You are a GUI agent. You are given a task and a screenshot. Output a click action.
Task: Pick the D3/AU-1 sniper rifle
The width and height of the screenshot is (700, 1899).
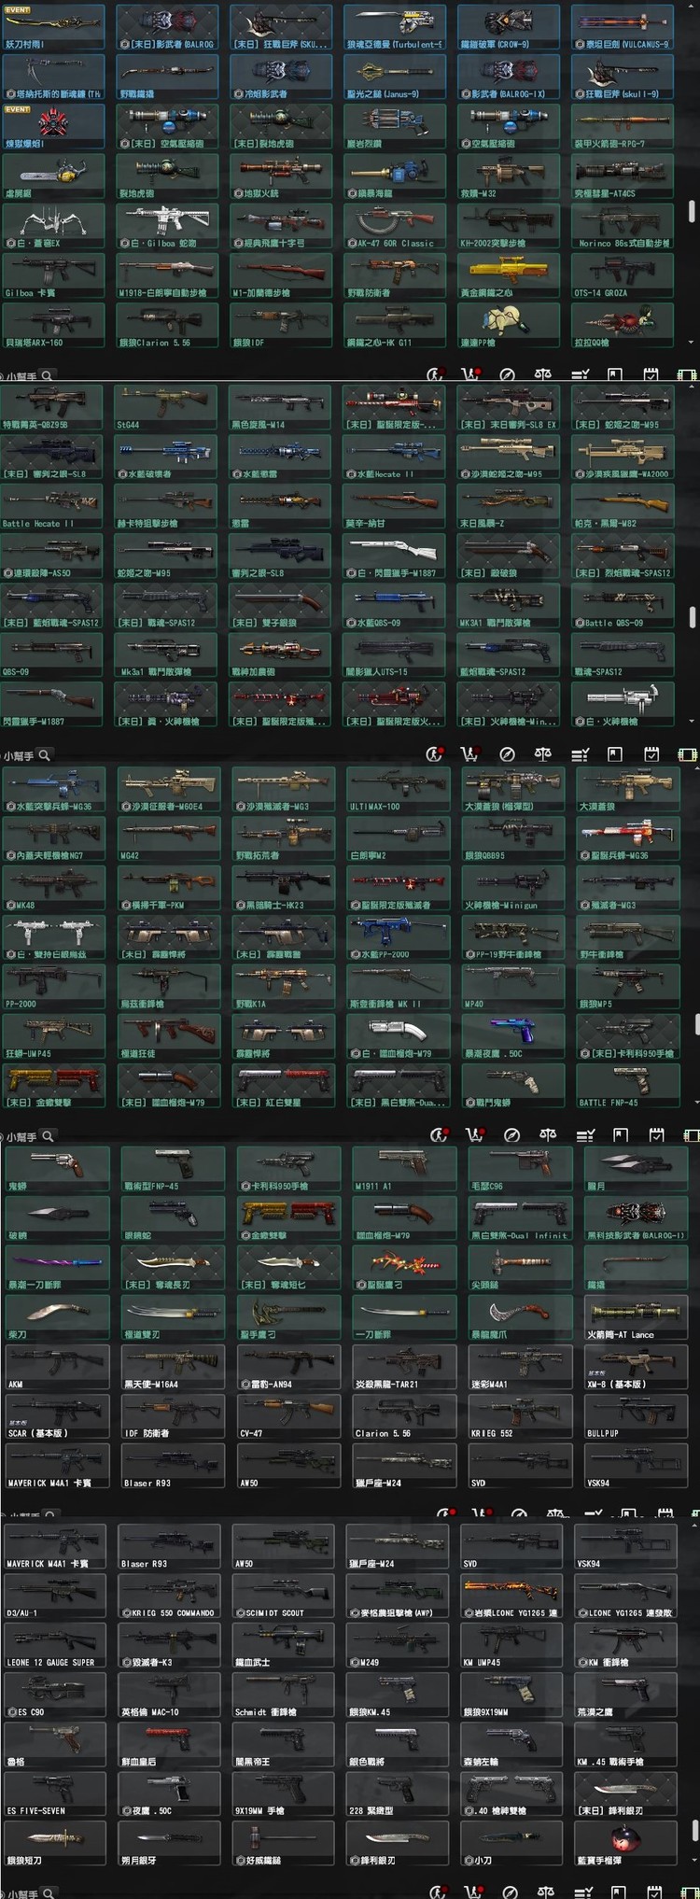click(55, 1596)
